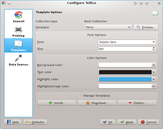
Task: Click the Cancel button
Action: 148,122
